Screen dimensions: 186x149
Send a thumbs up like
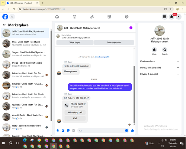(132, 130)
